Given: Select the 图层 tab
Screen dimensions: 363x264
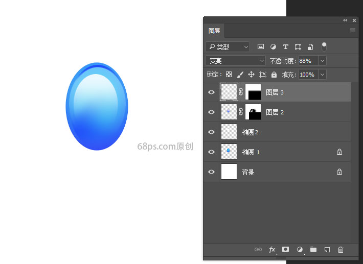Looking at the screenshot, I should pos(214,31).
